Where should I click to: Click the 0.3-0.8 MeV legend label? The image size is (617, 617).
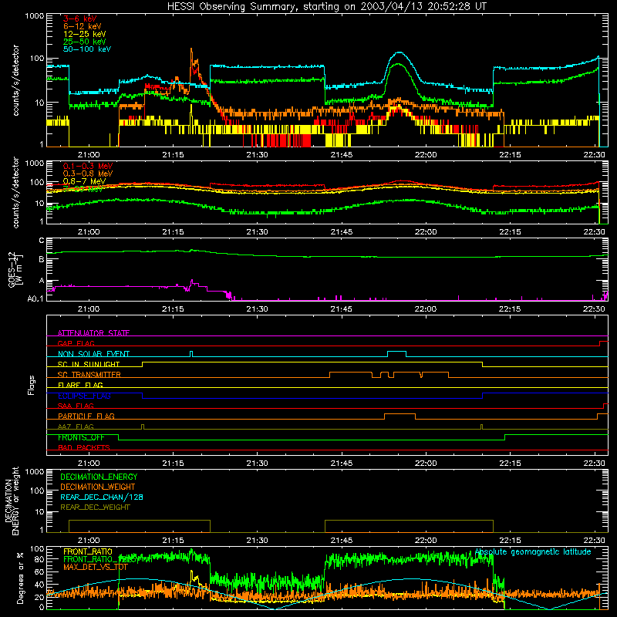tap(88, 174)
